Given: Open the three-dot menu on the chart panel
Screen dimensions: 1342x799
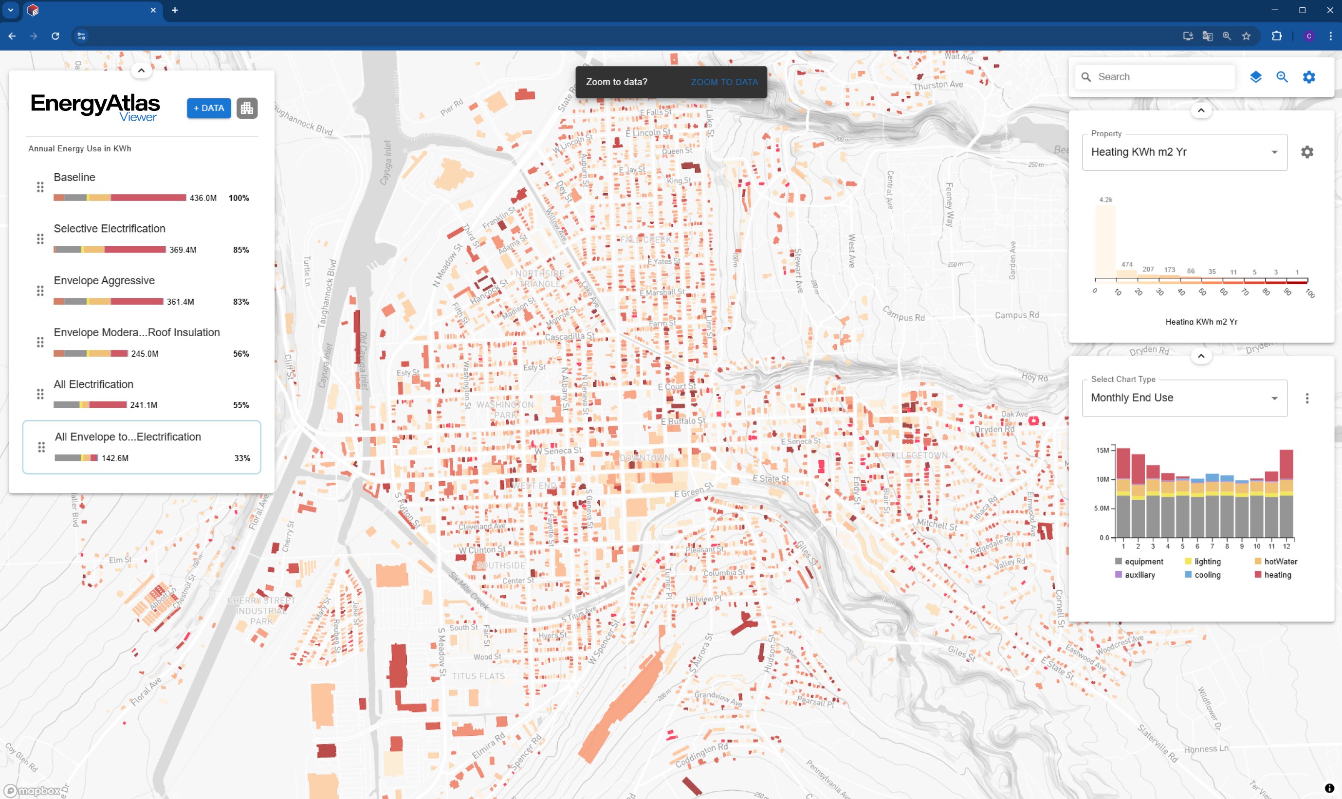Looking at the screenshot, I should click(1307, 398).
